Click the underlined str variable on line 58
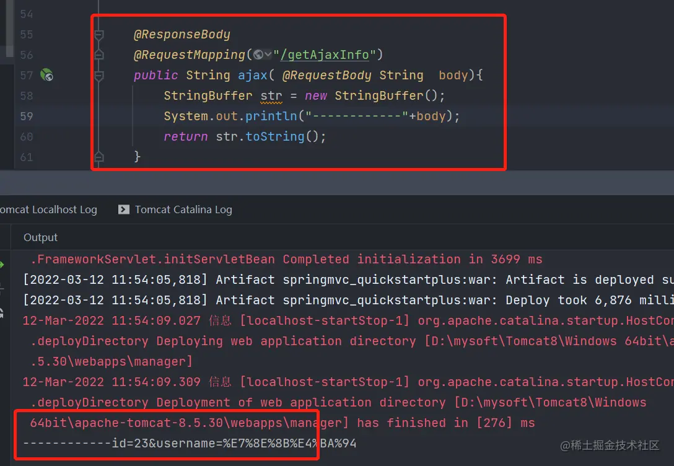This screenshot has height=466, width=674. pos(271,96)
